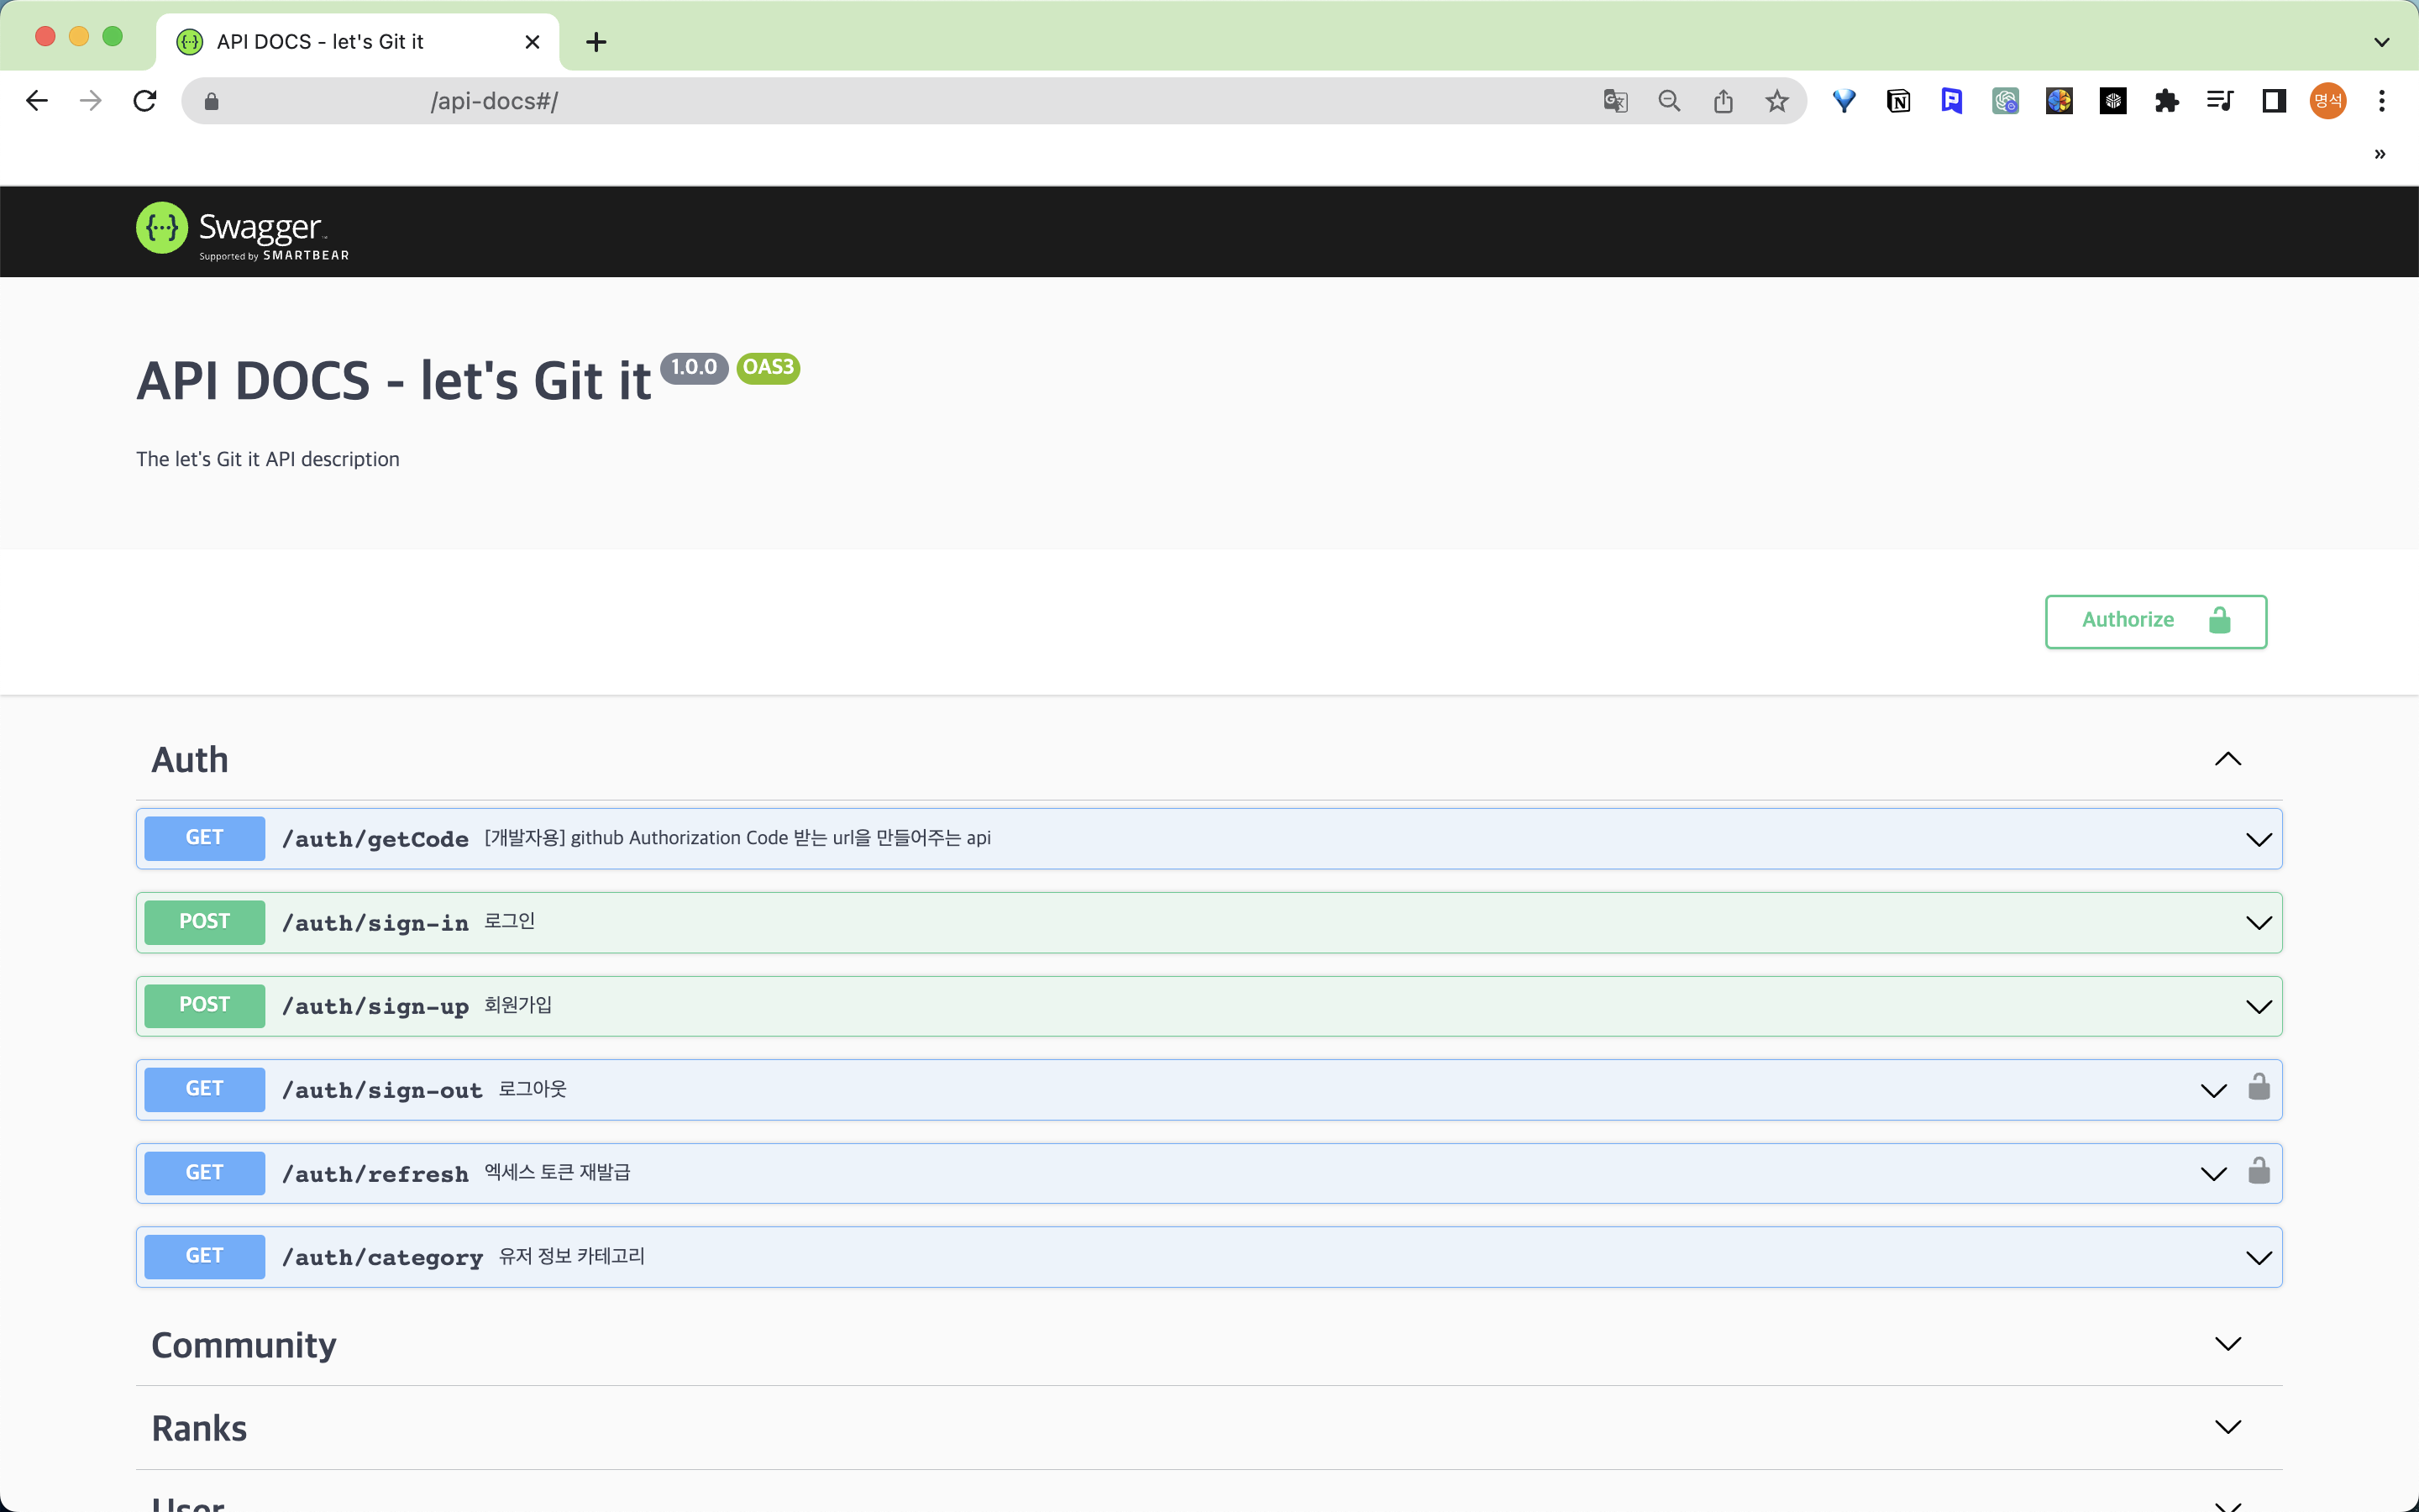Click the share page icon in address bar
Viewport: 2419px width, 1512px height.
coord(1723,101)
